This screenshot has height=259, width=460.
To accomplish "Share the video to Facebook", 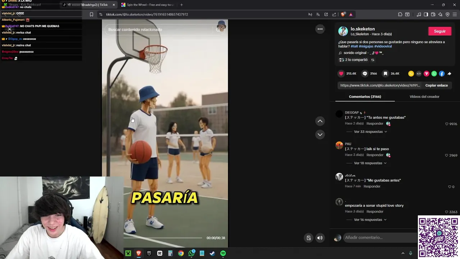I will pos(442,73).
